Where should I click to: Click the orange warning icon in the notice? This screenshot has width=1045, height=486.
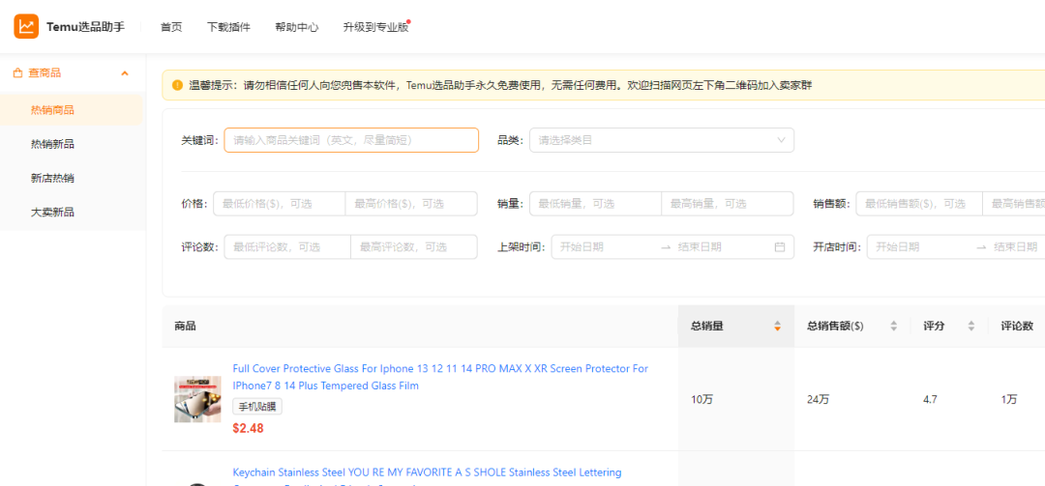point(177,85)
